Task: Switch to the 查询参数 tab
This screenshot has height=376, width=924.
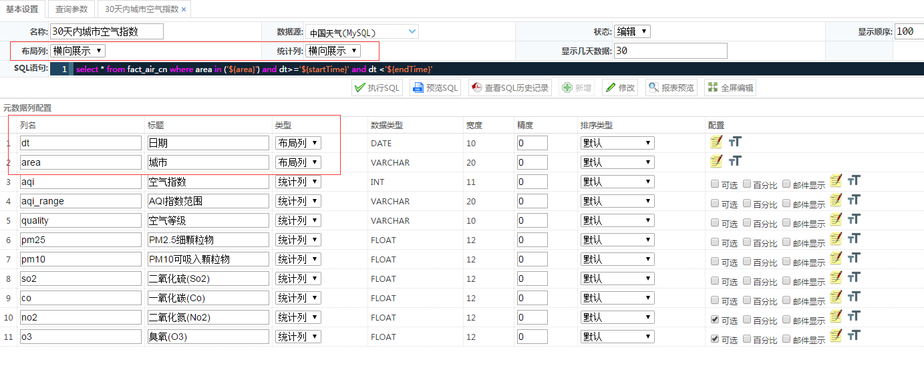Action: tap(71, 9)
